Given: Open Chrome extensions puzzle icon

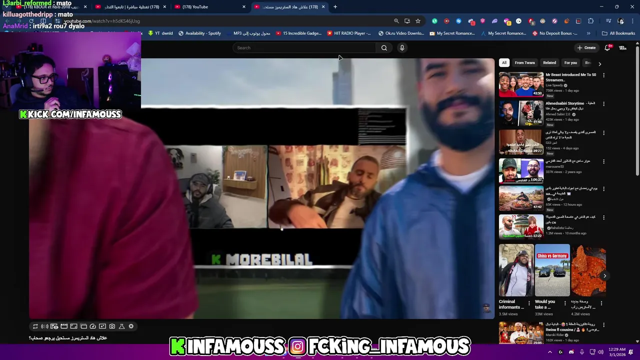Looking at the screenshot, I should pos(591,21).
